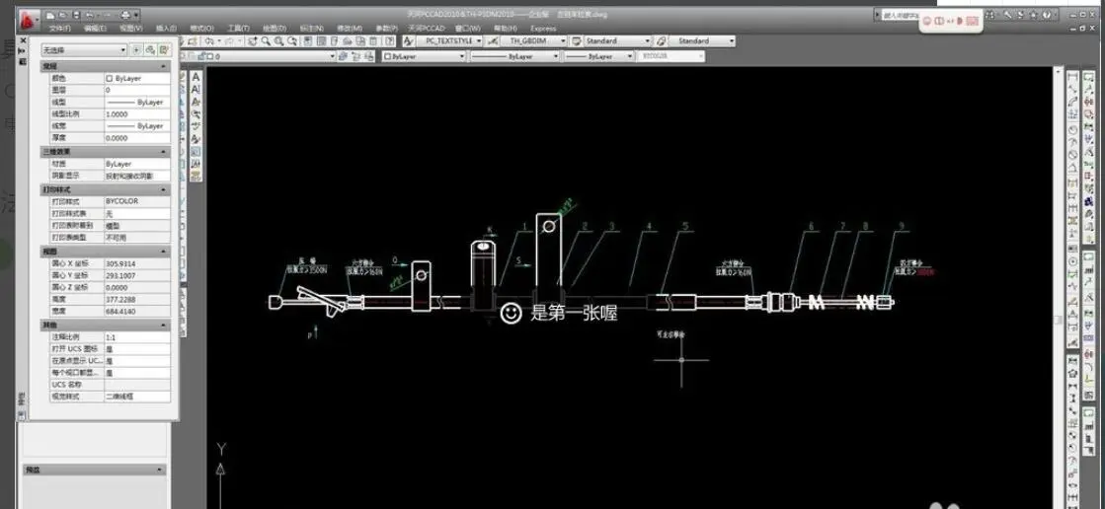Click the Save icon in quick access toolbar
The height and width of the screenshot is (509, 1105).
[75, 15]
